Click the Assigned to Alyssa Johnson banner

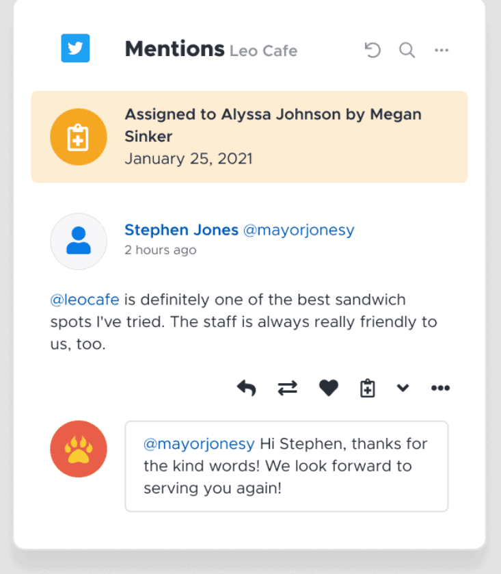click(249, 137)
